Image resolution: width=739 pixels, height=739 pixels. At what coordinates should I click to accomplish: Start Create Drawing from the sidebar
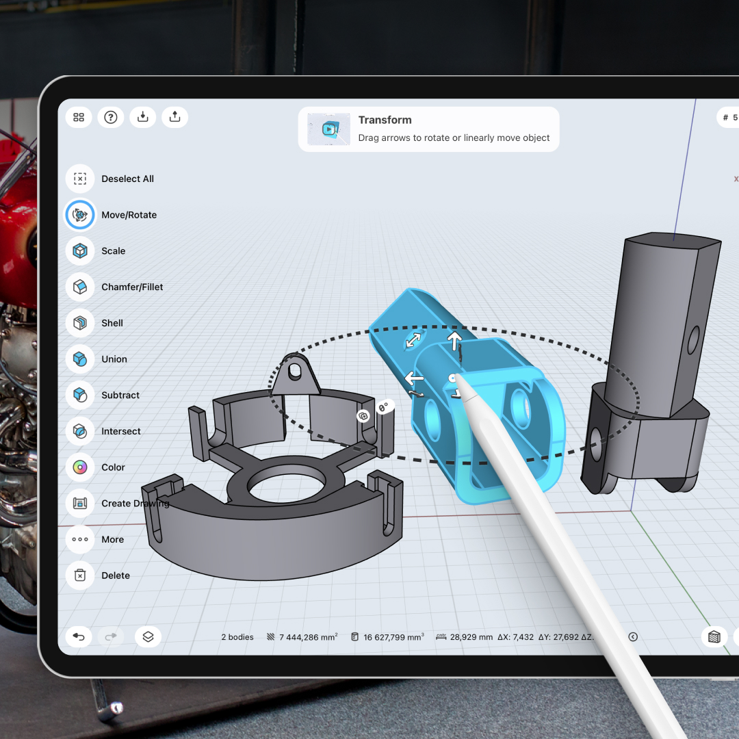click(x=118, y=504)
